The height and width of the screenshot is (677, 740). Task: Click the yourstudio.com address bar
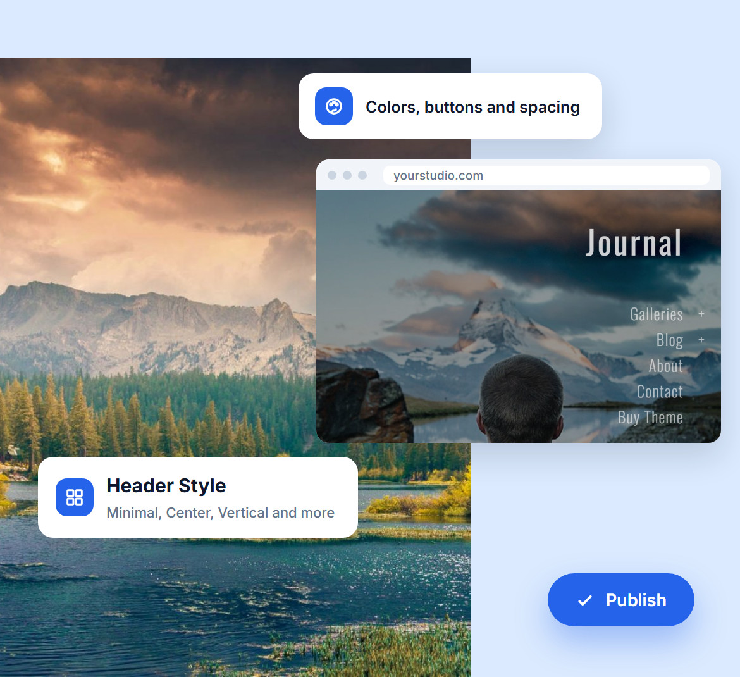(546, 175)
